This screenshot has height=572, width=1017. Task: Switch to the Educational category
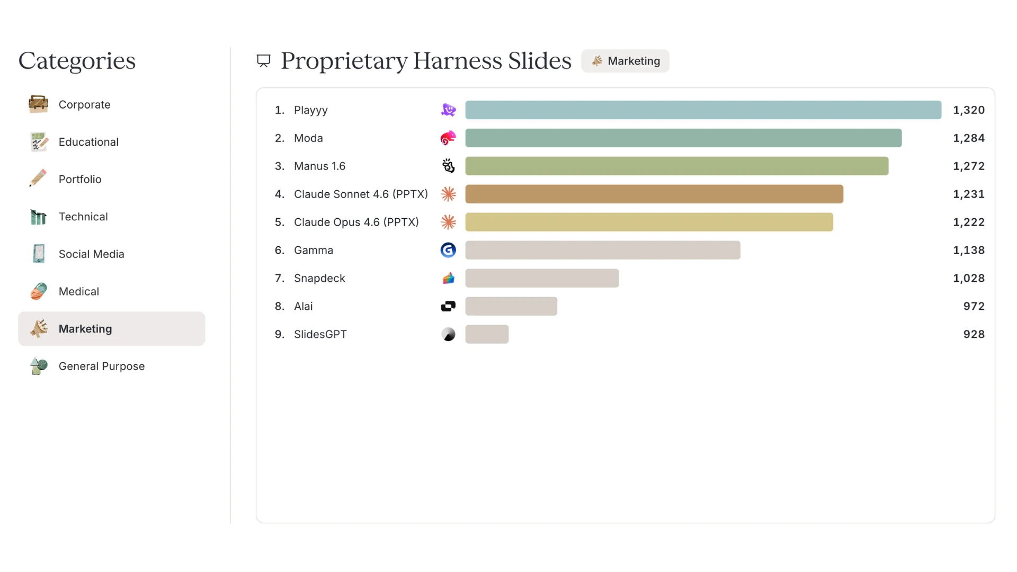pos(111,142)
